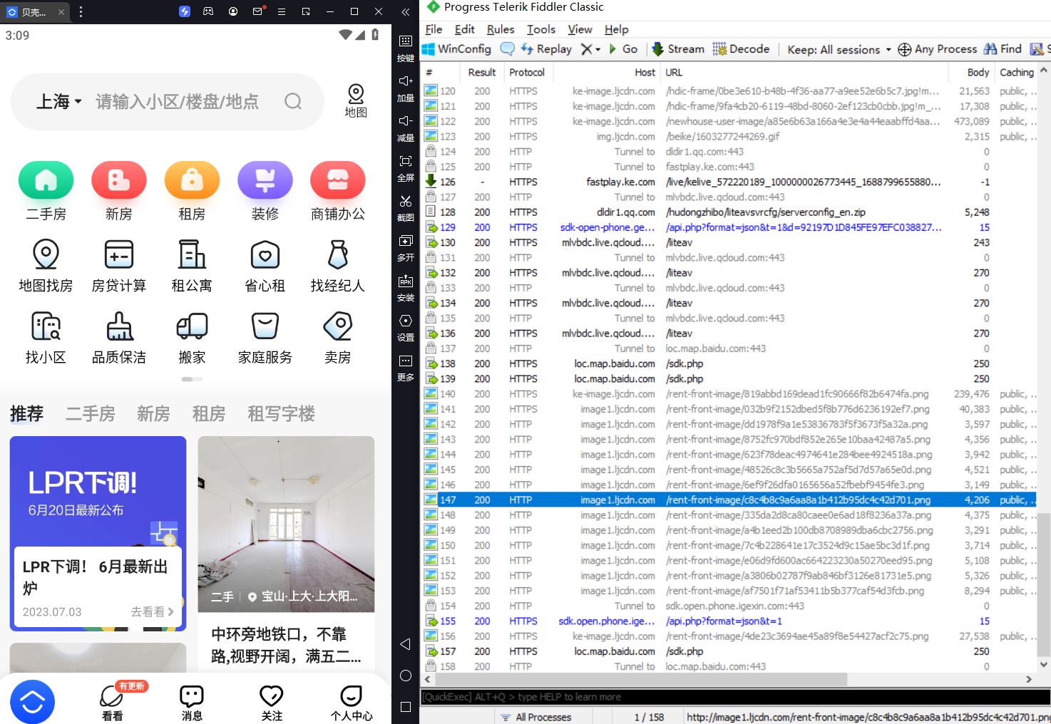The width and height of the screenshot is (1051, 724).
Task: Toggle Stream mode in Fiddler toolbar
Action: click(x=678, y=48)
